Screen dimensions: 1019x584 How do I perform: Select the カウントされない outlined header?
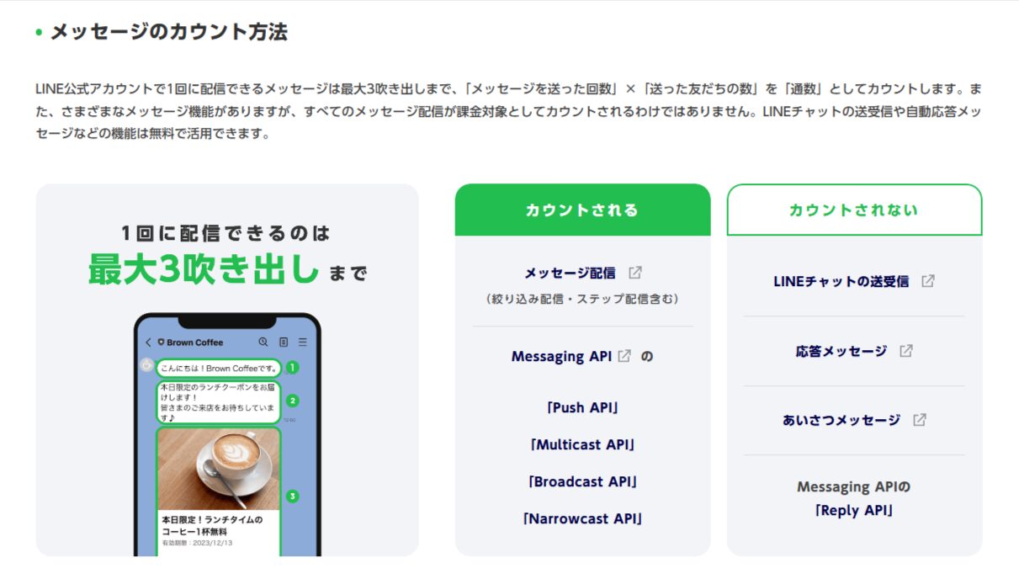point(854,210)
